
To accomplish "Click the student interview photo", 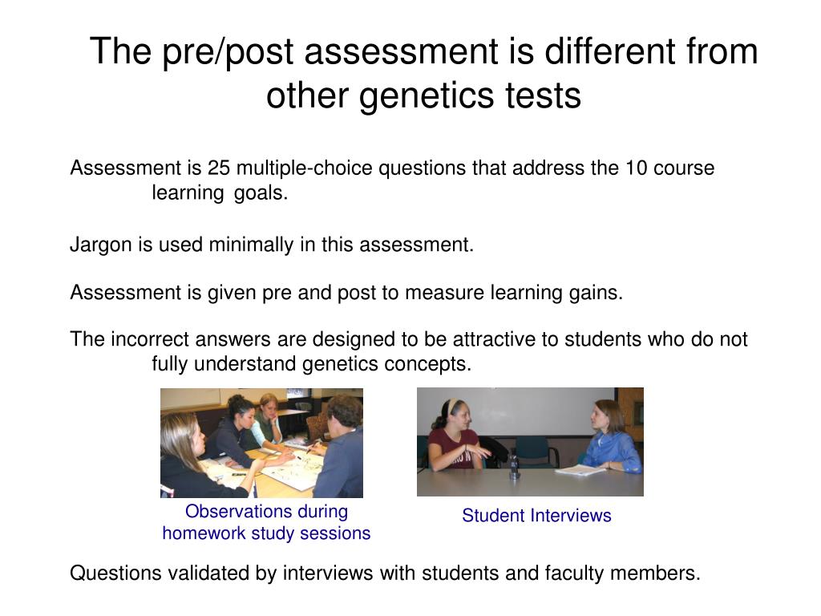I will (530, 442).
